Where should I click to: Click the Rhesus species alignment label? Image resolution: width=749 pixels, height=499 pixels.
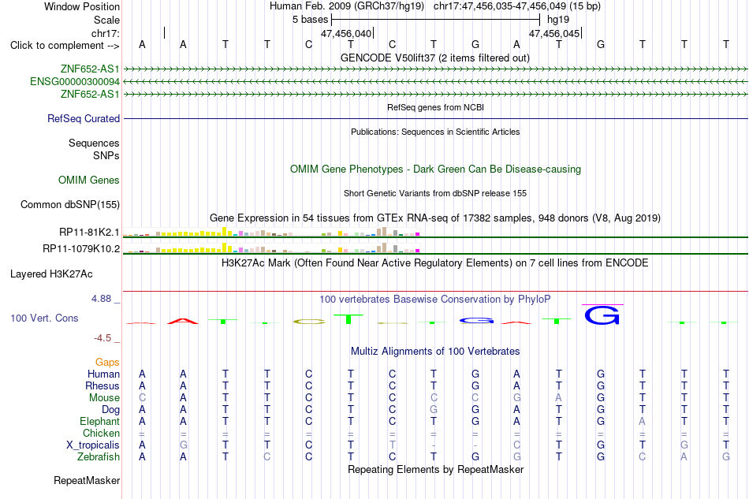tap(102, 385)
